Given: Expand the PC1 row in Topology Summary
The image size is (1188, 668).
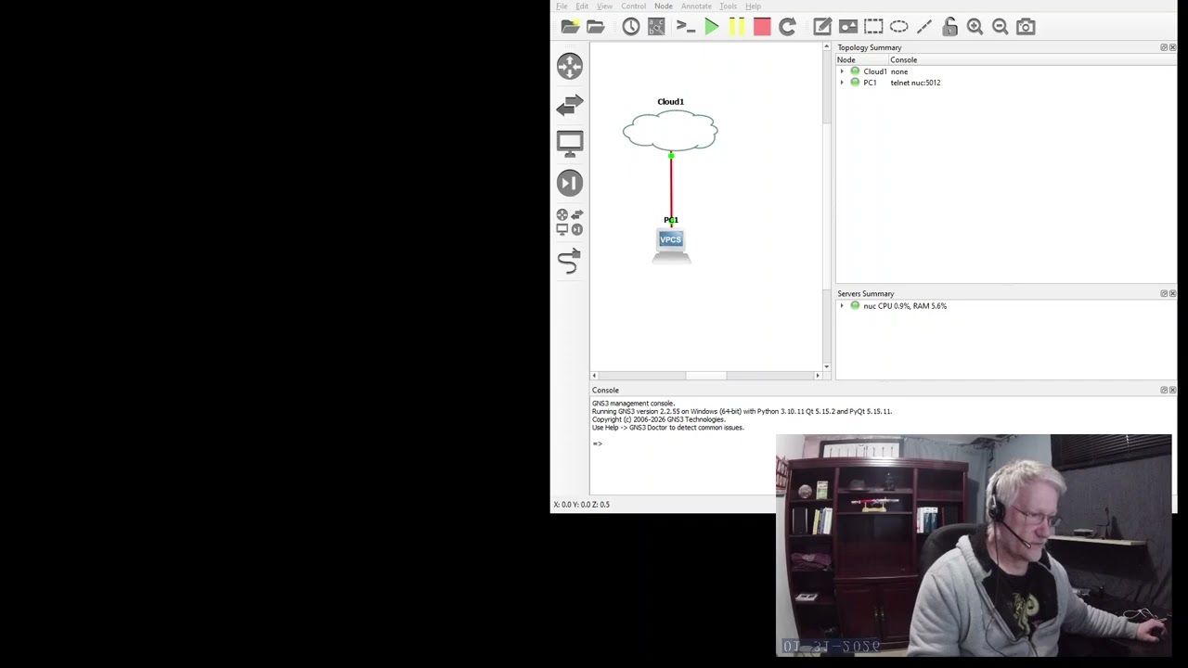Looking at the screenshot, I should [842, 83].
